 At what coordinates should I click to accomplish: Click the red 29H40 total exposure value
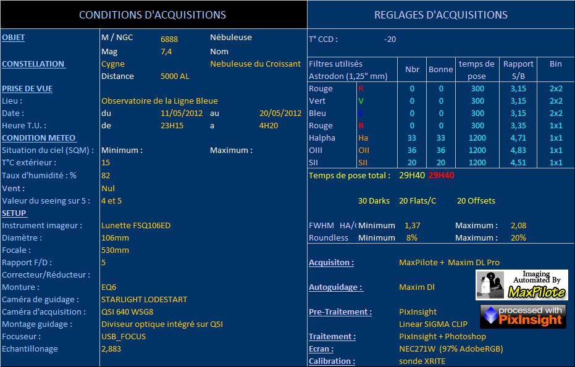tap(442, 176)
